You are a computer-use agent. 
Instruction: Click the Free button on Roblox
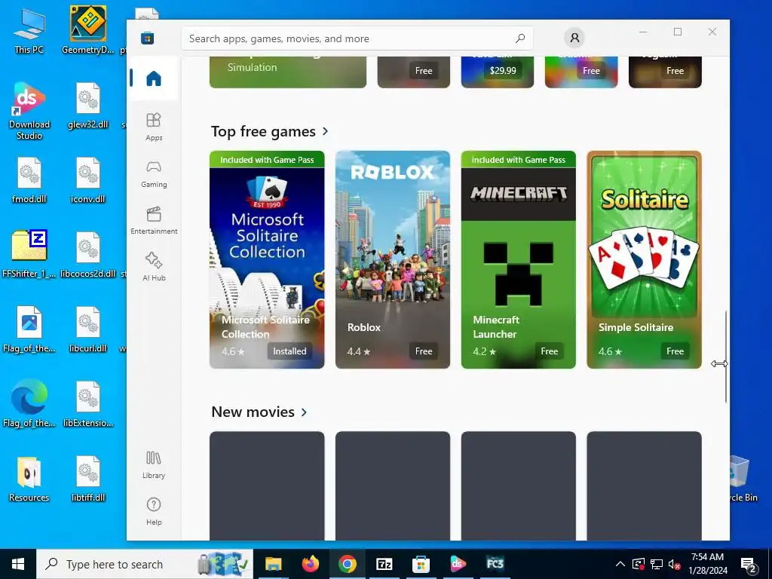424,351
